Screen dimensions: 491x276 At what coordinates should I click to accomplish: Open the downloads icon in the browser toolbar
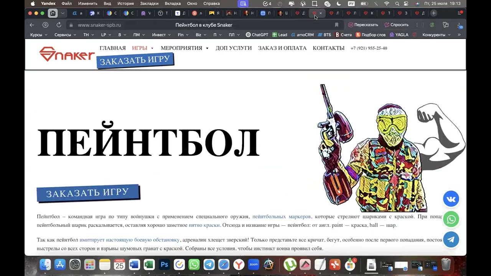459,25
